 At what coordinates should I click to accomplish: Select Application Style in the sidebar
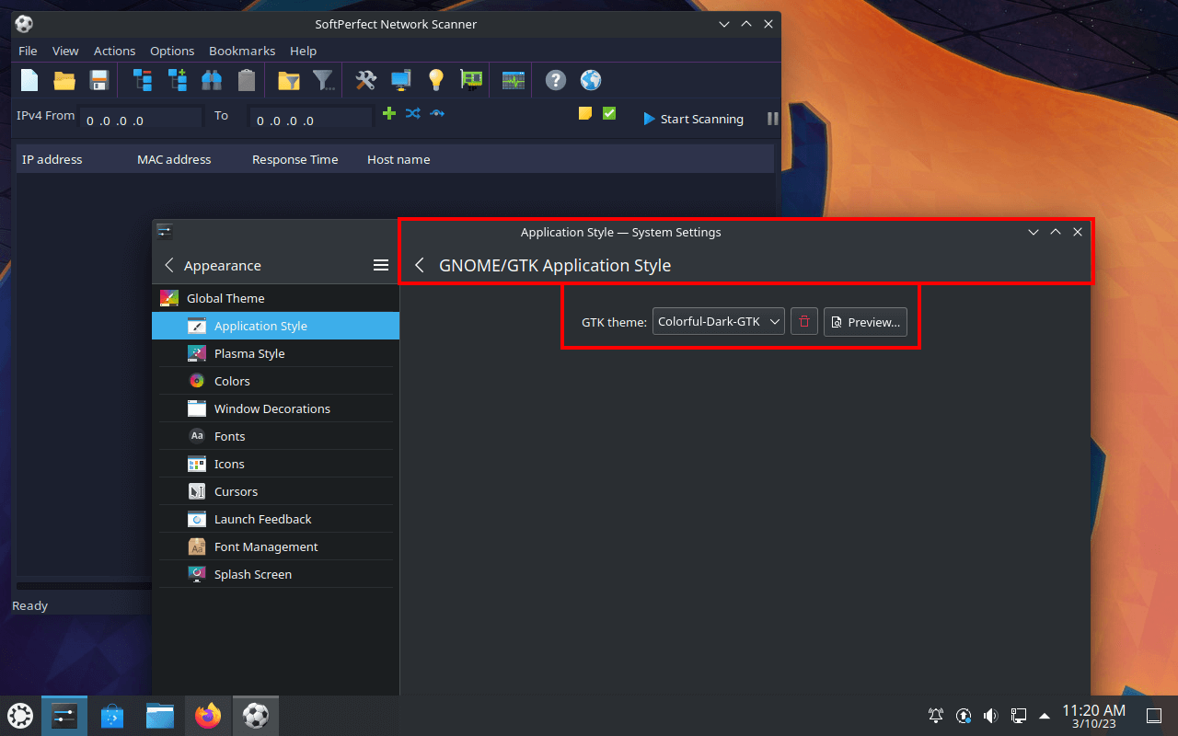[275, 326]
